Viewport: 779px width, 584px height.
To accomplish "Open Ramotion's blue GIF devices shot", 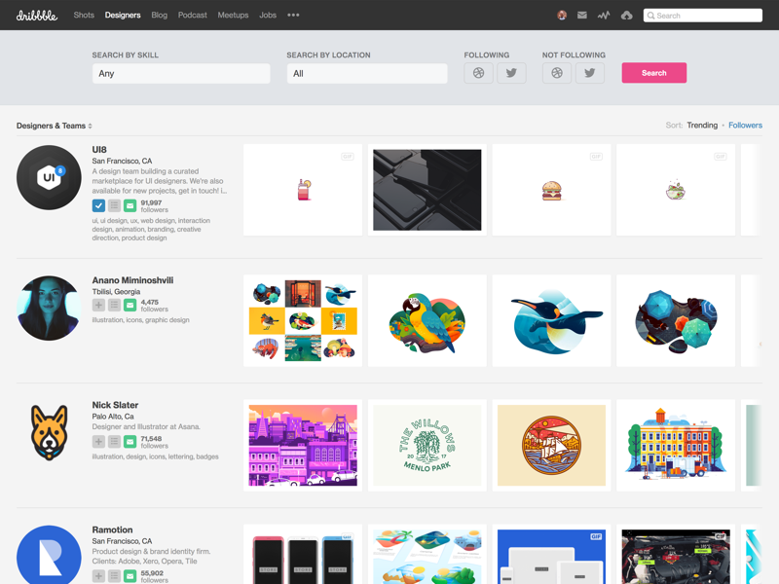I will pyautogui.click(x=551, y=554).
